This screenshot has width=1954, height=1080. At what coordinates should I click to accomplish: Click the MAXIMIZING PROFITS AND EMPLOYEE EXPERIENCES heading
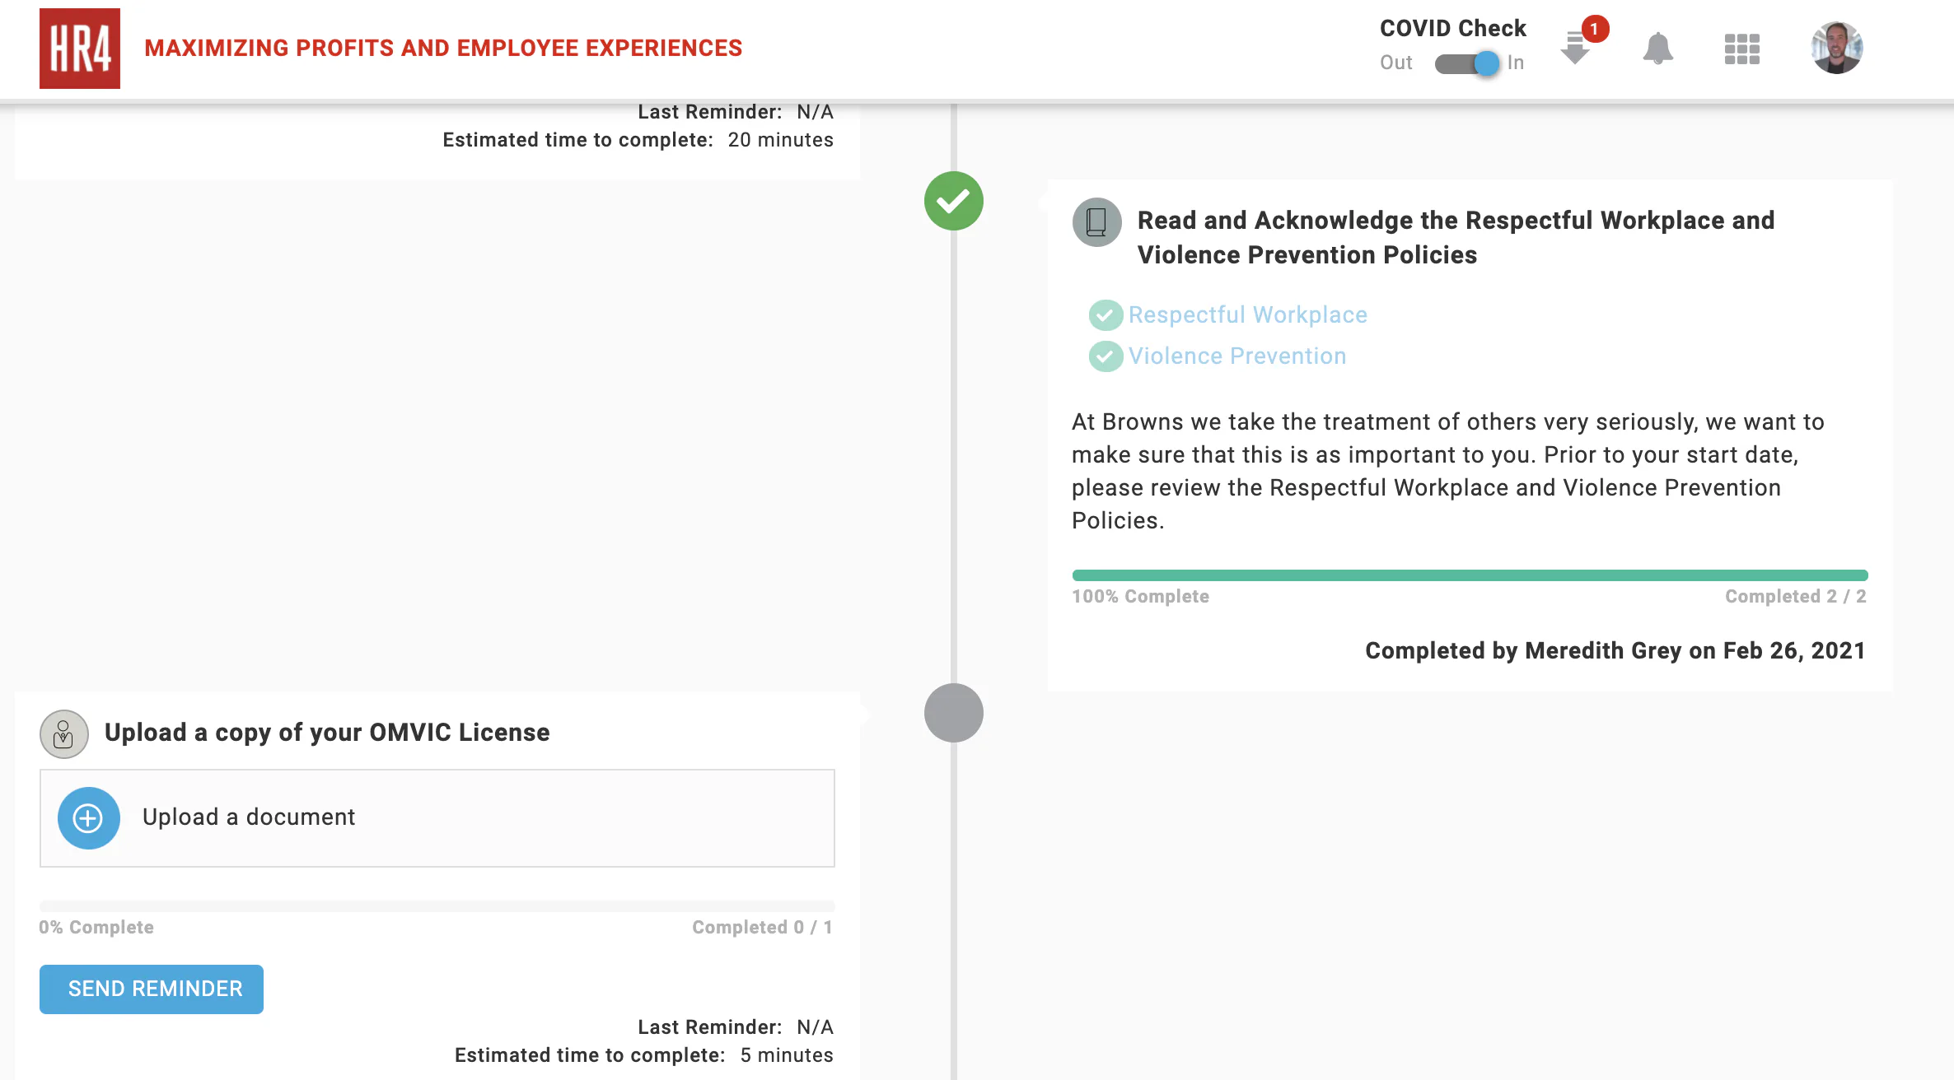[x=444, y=48]
